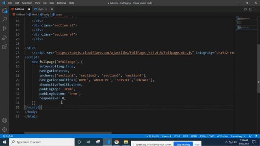This screenshot has width=260, height=146.
Task: Click the Prettier status bar item
Action: (x=222, y=136)
